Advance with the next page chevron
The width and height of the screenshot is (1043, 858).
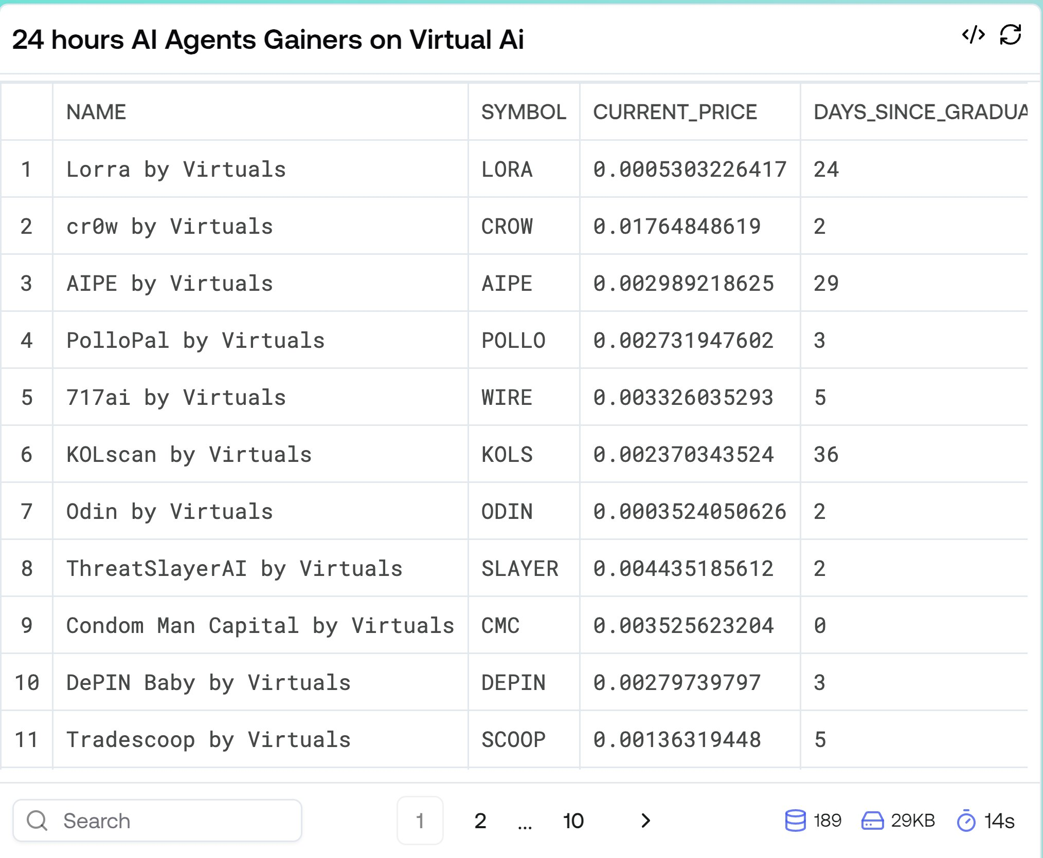point(646,820)
